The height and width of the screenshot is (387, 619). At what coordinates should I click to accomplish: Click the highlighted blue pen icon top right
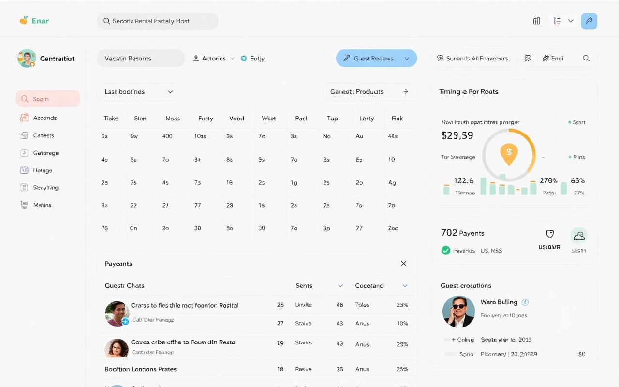589,21
